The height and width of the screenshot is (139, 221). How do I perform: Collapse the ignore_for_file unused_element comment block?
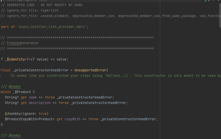[1, 16]
